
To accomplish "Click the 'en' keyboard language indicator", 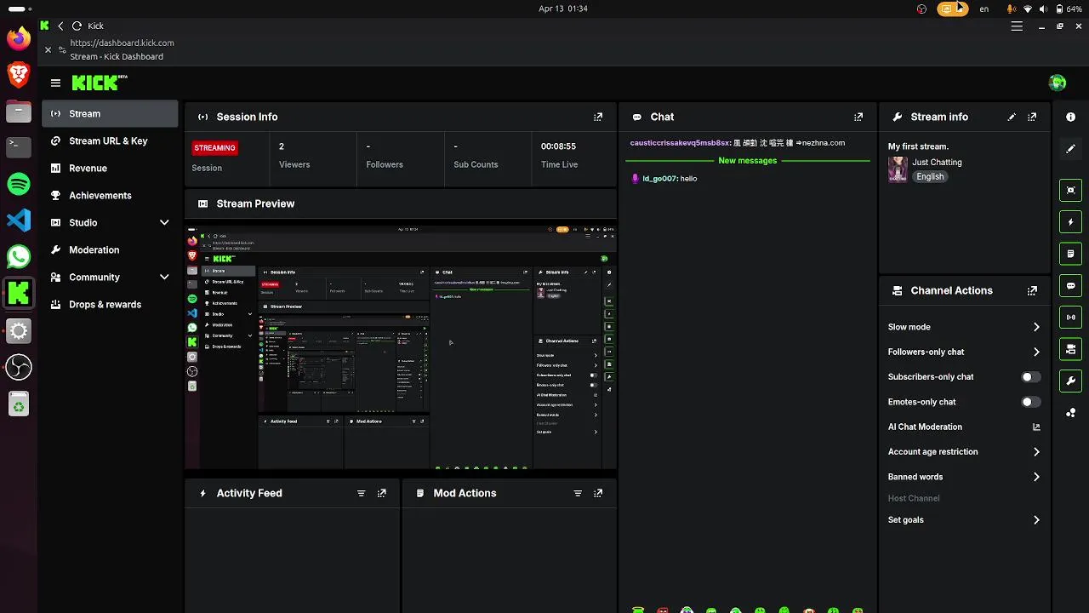I will (984, 9).
